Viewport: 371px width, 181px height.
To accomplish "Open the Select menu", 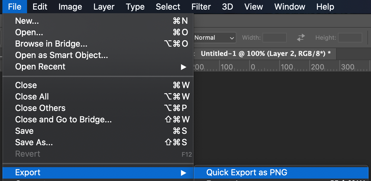I will click(168, 7).
